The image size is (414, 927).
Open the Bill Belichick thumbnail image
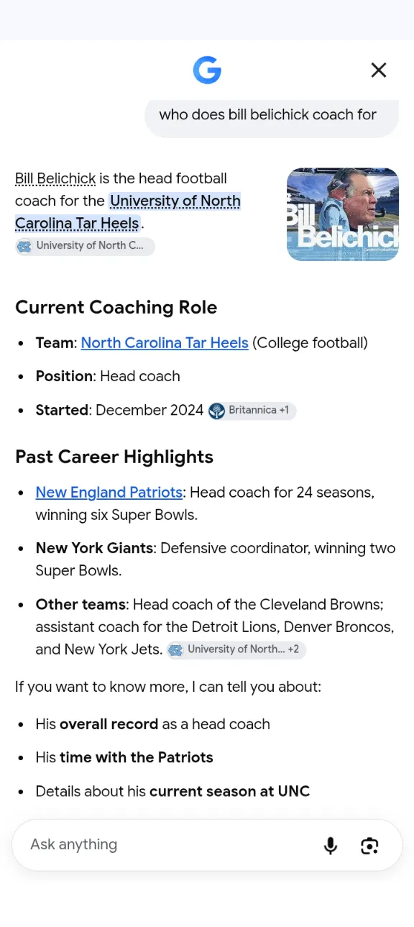tap(343, 214)
